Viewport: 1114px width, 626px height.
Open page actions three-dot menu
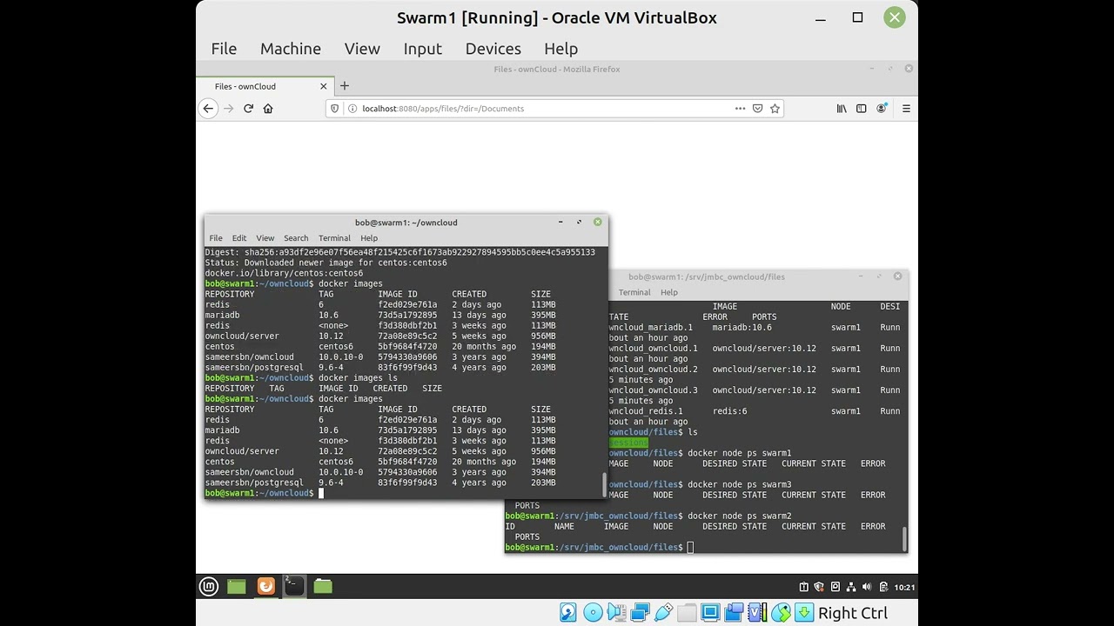pos(740,109)
